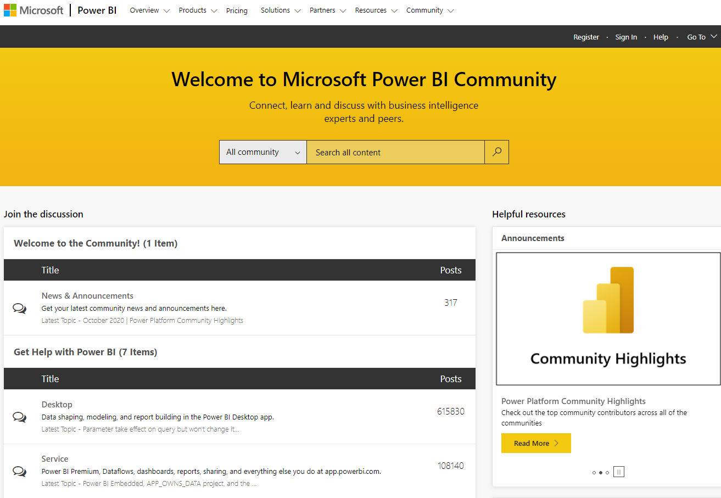721x498 pixels.
Task: Pause the announcements carousel
Action: tap(619, 472)
